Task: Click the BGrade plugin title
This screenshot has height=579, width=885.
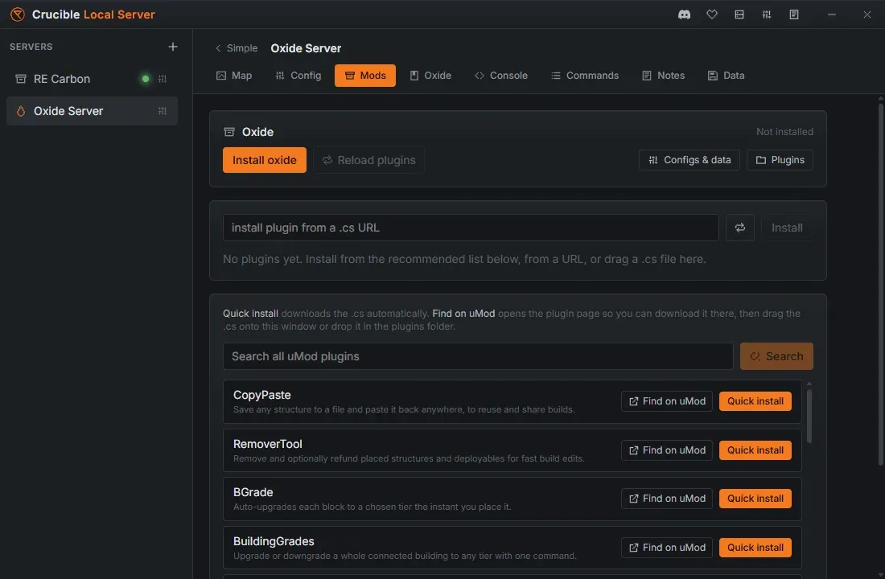Action: [x=253, y=493]
